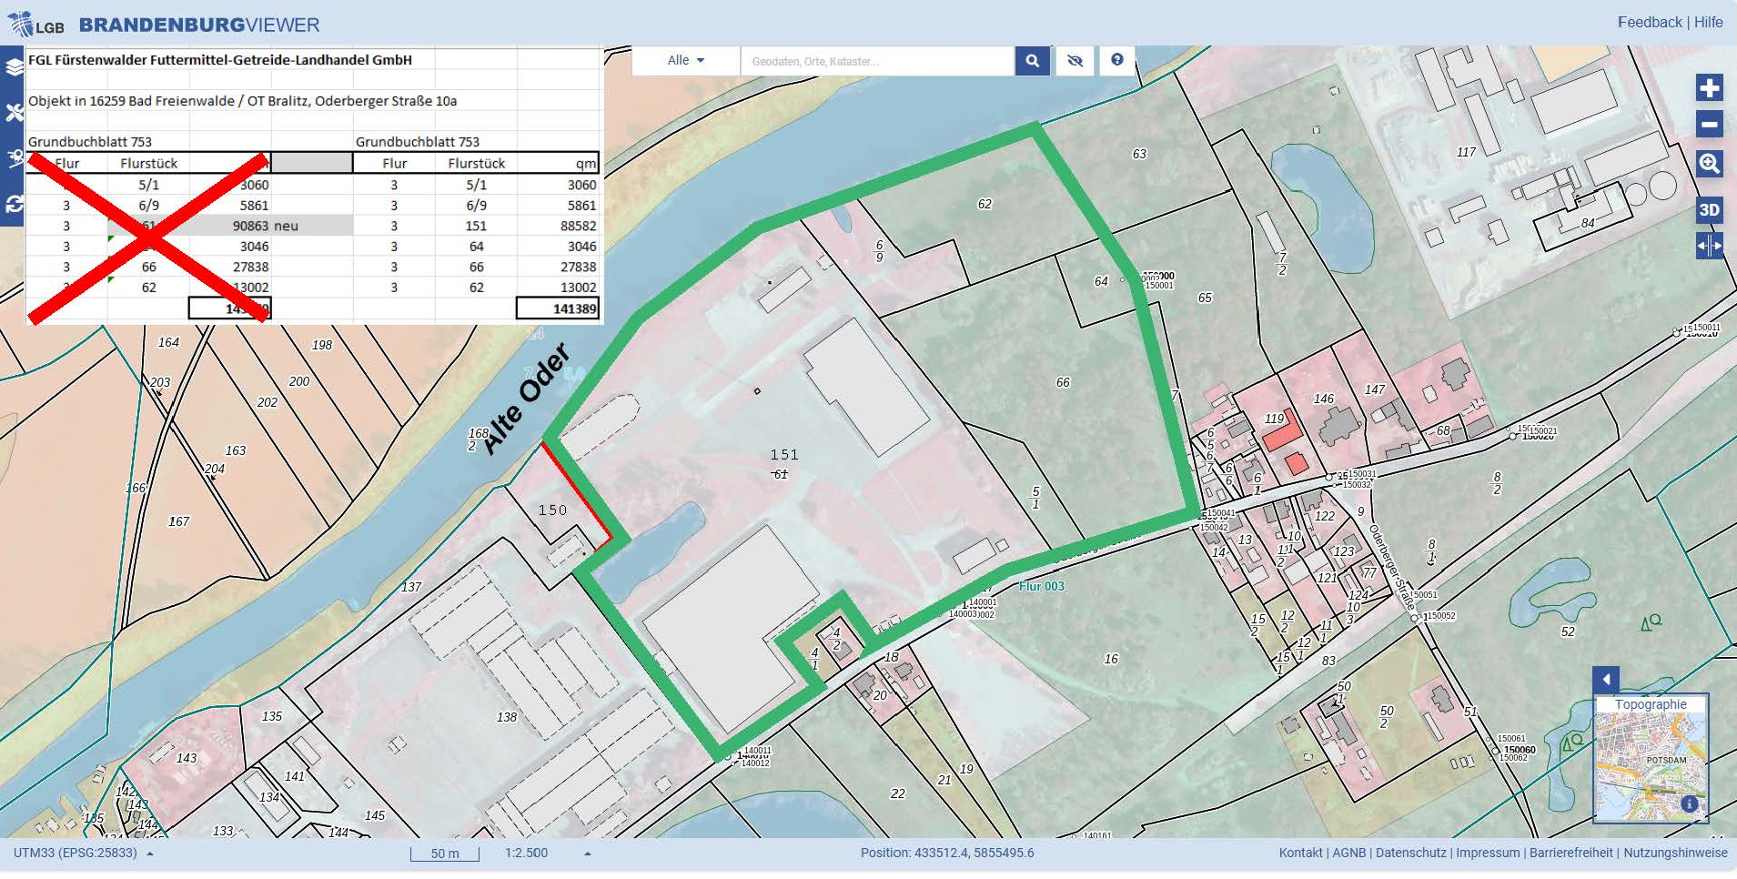Click the 50 m scale bar

pyautogui.click(x=445, y=854)
